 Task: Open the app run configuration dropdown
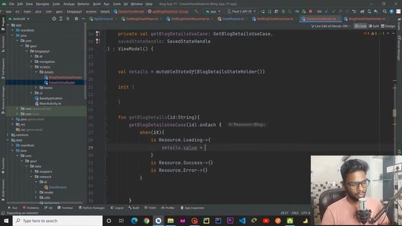[213, 11]
